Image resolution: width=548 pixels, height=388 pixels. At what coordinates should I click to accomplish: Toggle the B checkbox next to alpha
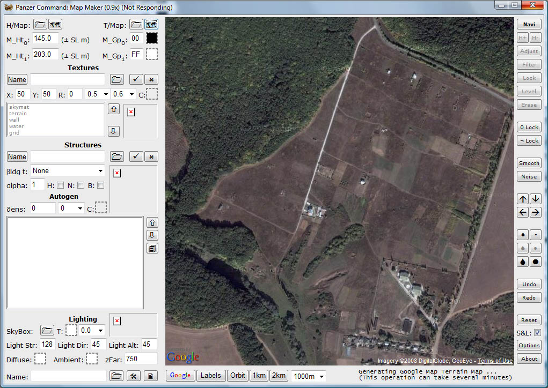coord(101,185)
